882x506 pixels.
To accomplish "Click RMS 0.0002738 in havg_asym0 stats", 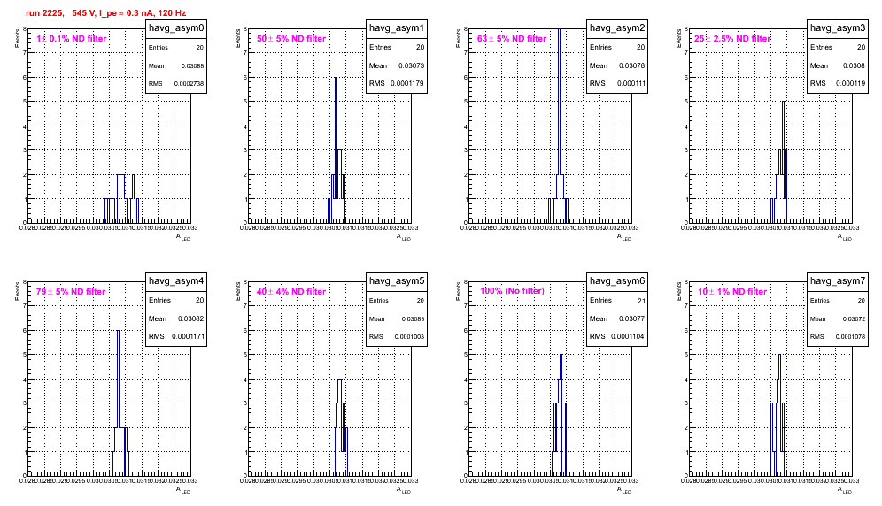I will pyautogui.click(x=176, y=84).
